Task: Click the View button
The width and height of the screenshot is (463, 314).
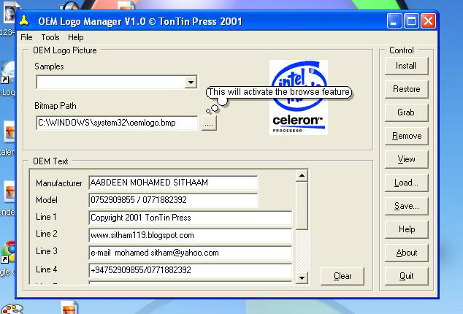Action: click(x=406, y=159)
